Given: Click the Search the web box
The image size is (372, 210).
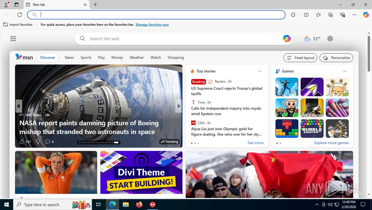Looking at the screenshot, I should point(184,39).
